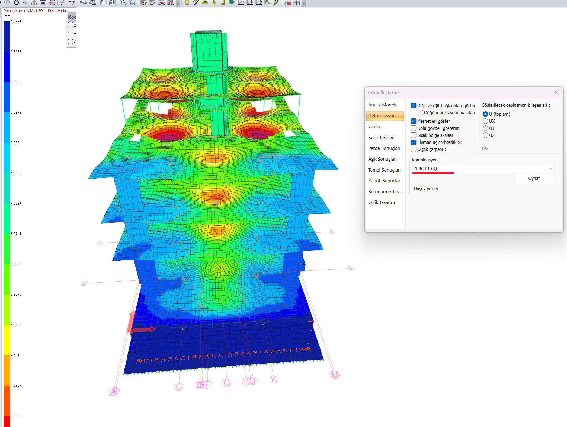
Task: Enable Düğüm noktası numaraları checkbox
Action: 420,113
